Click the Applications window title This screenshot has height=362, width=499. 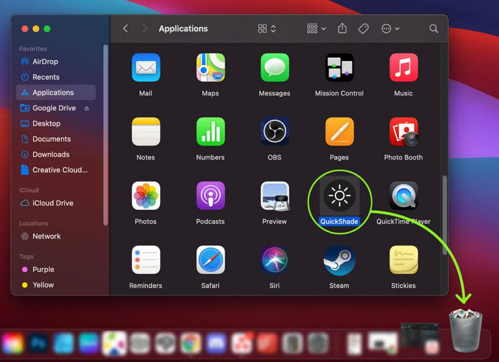[183, 29]
